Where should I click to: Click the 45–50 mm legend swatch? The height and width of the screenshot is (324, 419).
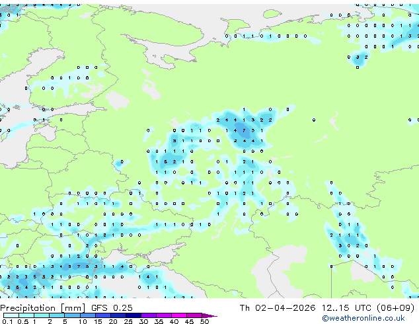pyautogui.click(x=194, y=315)
